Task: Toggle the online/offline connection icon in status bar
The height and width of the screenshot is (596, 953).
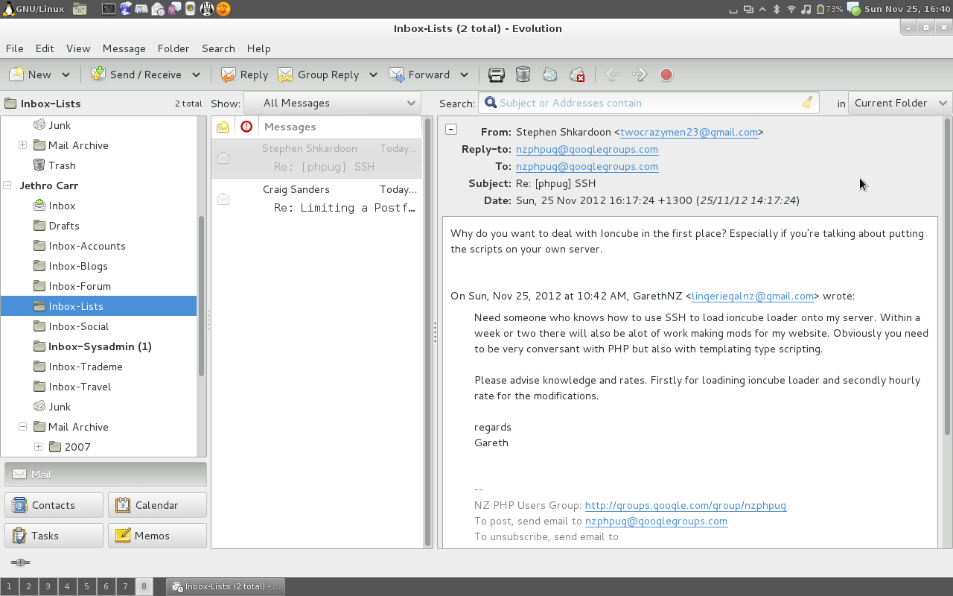Action: [x=20, y=562]
